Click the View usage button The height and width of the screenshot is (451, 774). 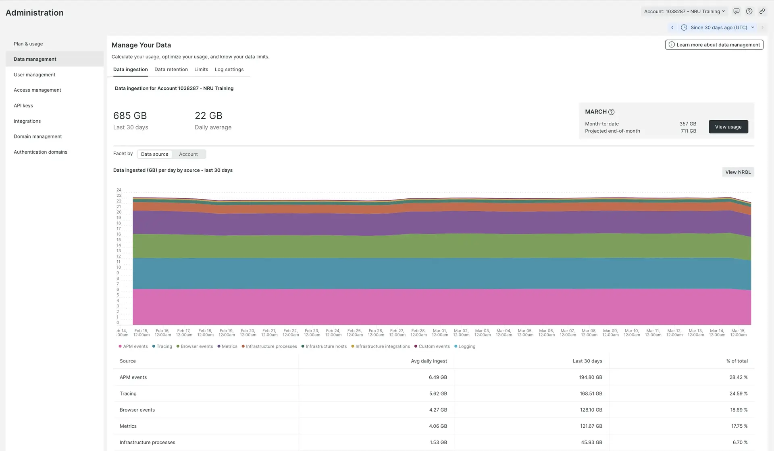point(728,127)
